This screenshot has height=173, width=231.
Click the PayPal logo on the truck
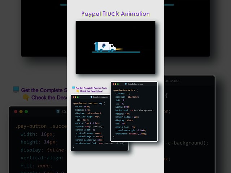point(104,46)
